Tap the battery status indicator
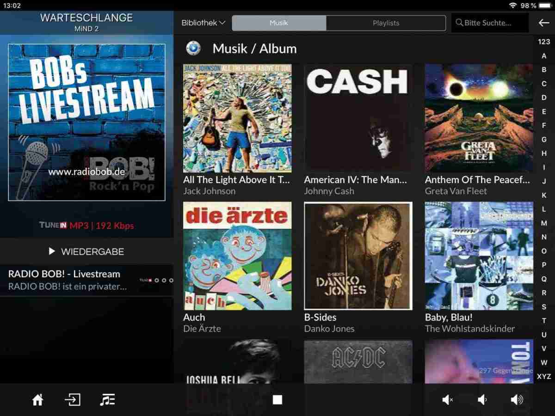This screenshot has height=416, width=555. [544, 5]
